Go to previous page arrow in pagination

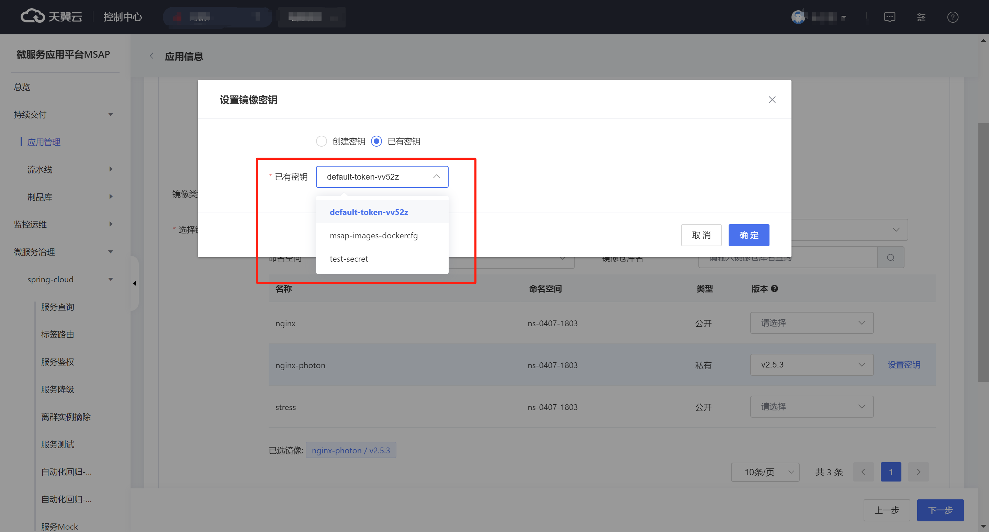[x=863, y=472]
